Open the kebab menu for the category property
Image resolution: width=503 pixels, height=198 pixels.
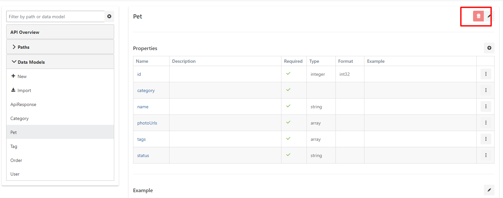pos(485,90)
